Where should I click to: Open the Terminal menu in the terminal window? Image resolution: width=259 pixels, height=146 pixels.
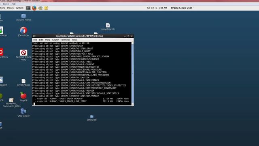[x=66, y=40]
